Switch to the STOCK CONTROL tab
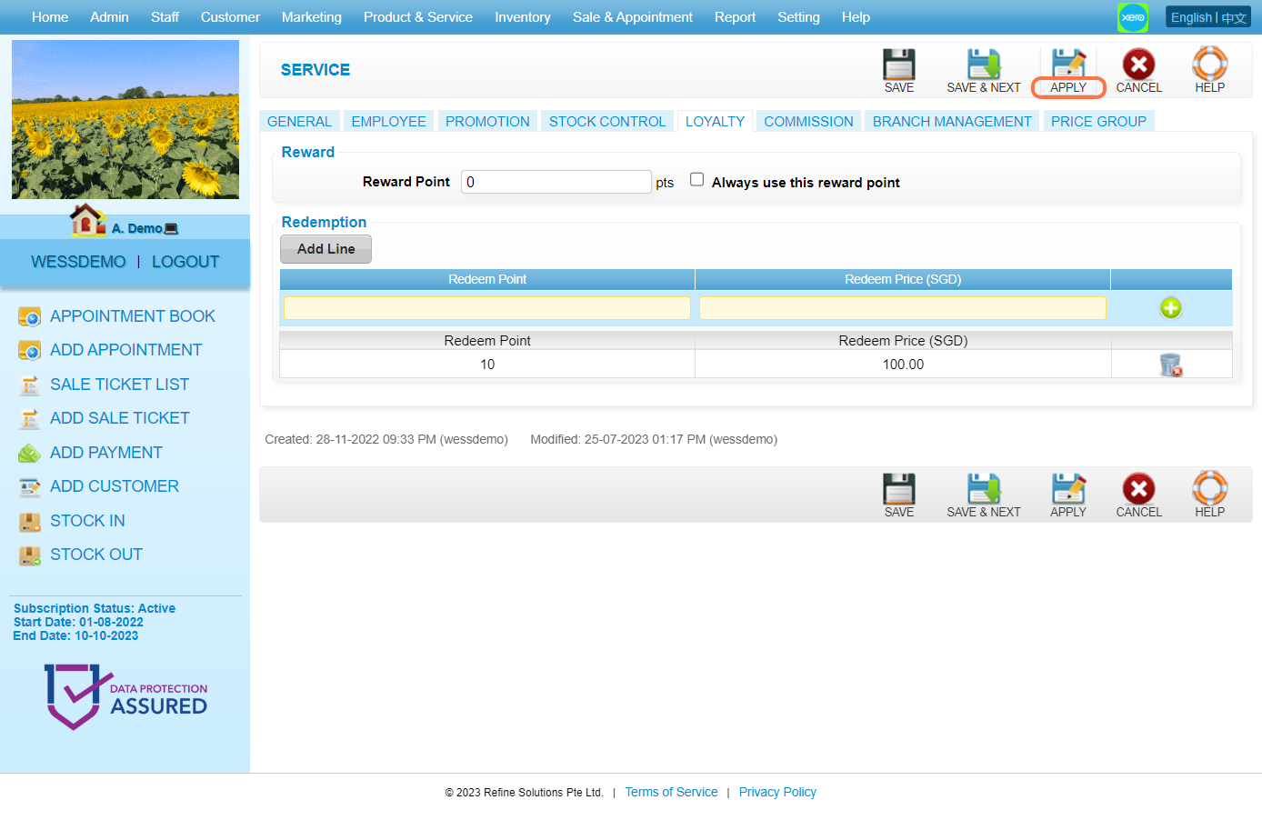The image size is (1262, 820). point(607,121)
